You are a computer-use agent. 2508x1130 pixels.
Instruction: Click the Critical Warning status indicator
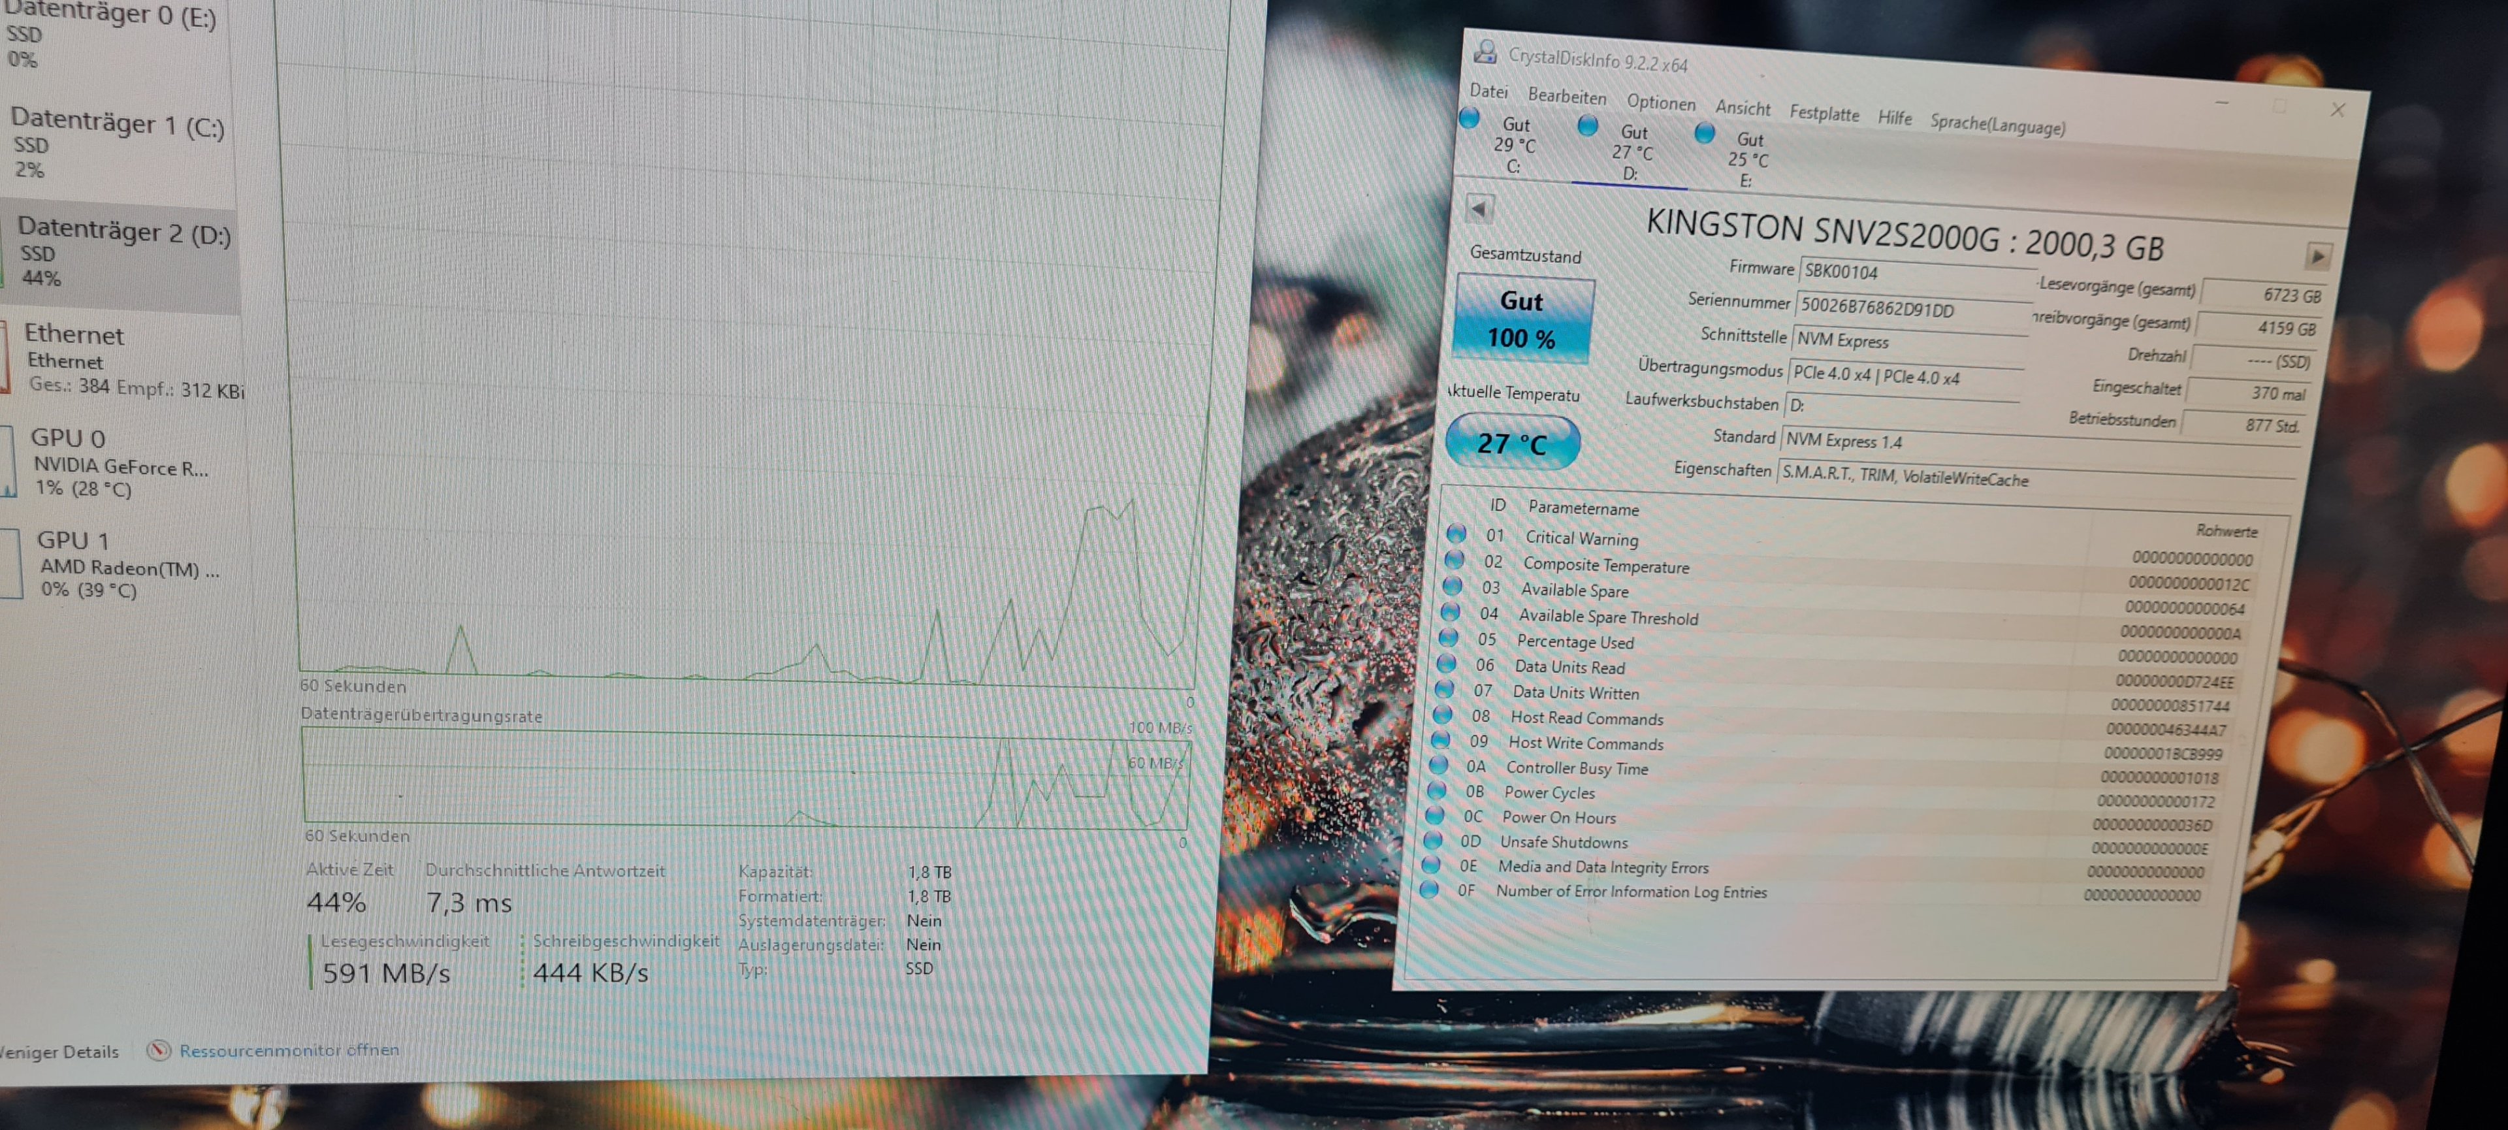(x=1456, y=534)
